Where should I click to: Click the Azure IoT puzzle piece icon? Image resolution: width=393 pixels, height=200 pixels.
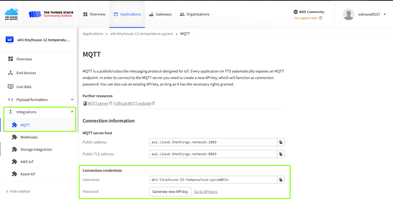(15, 174)
